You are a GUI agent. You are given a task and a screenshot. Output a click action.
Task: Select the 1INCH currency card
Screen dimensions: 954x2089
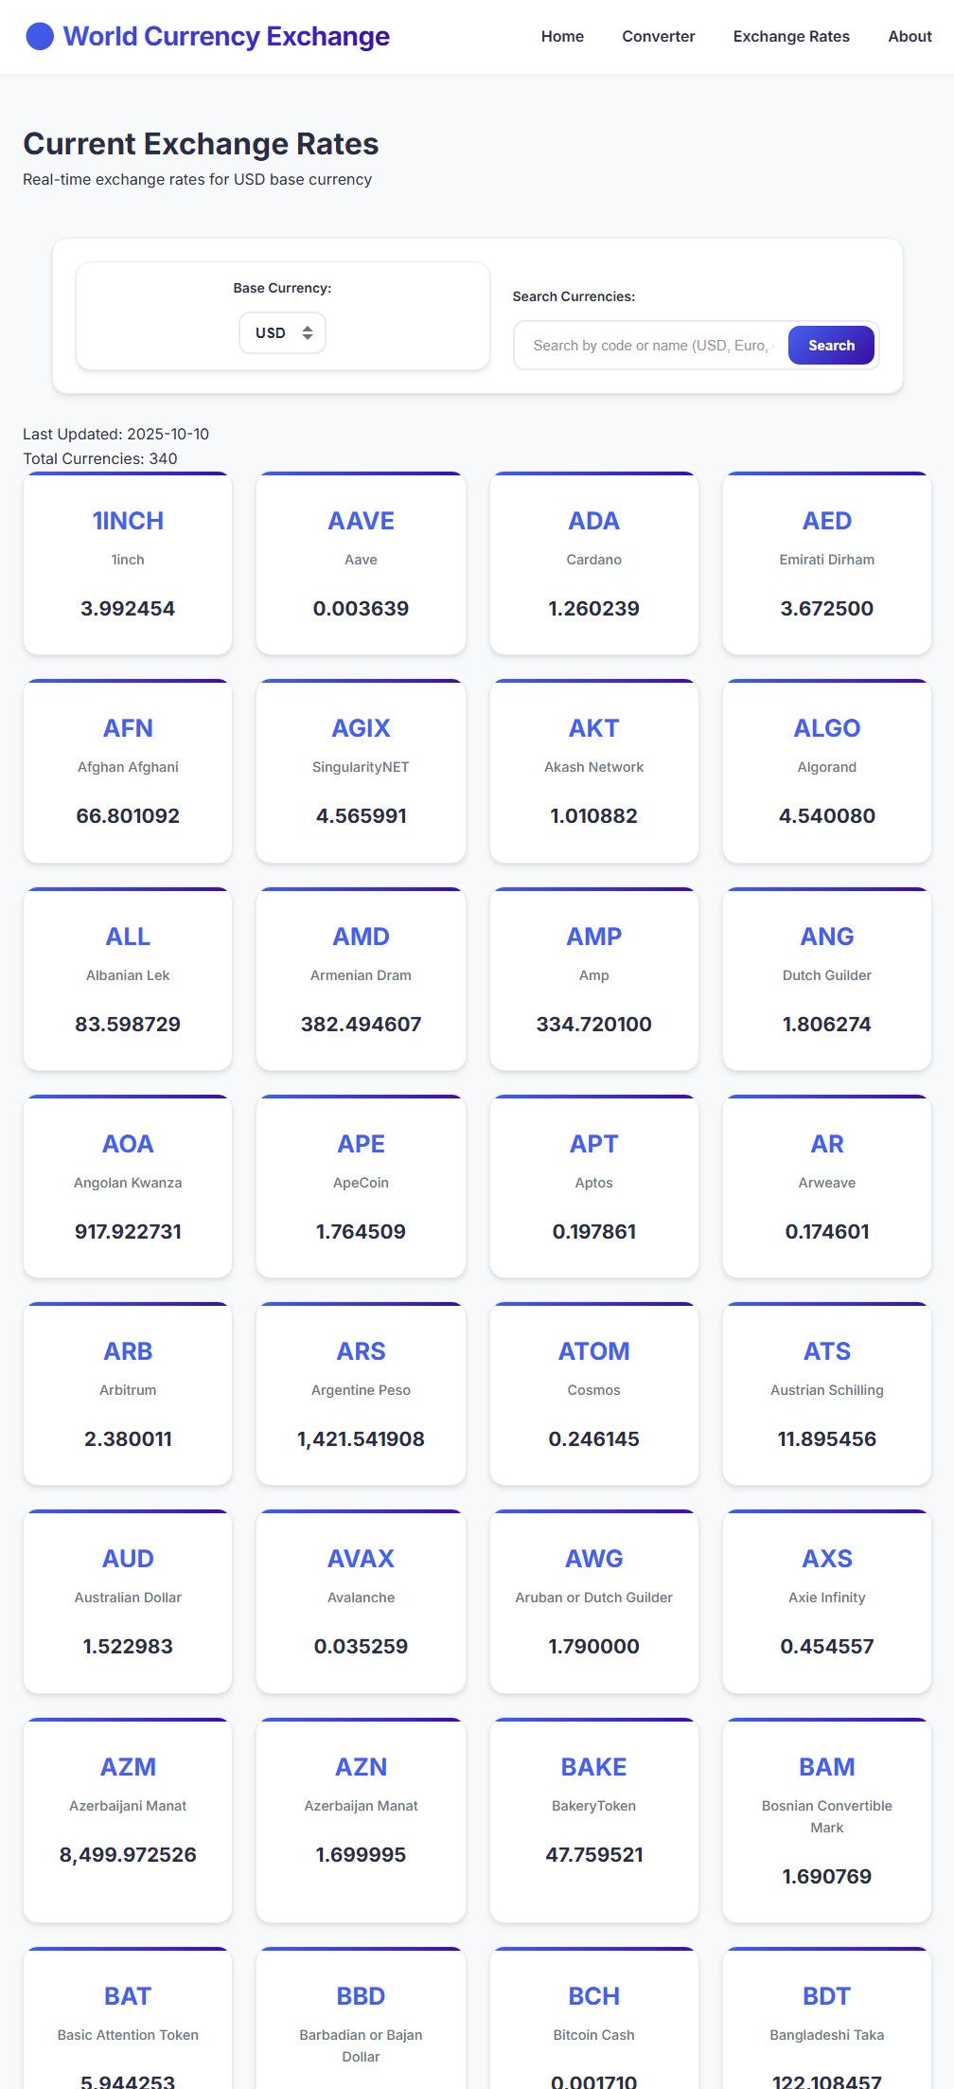point(128,563)
